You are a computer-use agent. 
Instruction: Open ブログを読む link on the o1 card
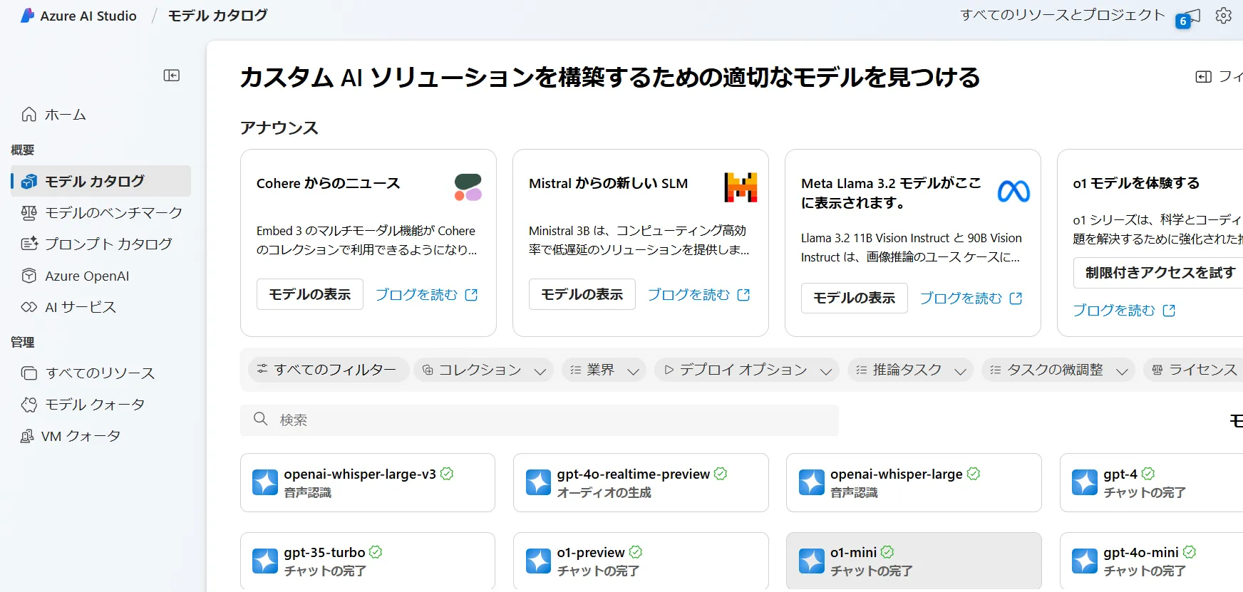[x=1124, y=310]
